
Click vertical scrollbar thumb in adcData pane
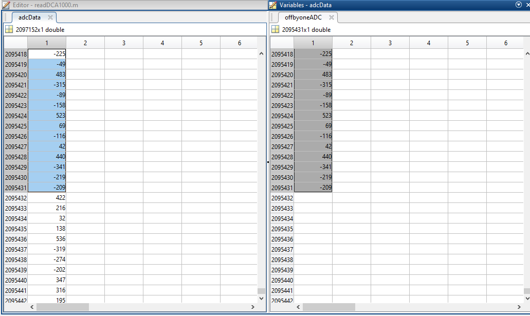tap(261, 291)
